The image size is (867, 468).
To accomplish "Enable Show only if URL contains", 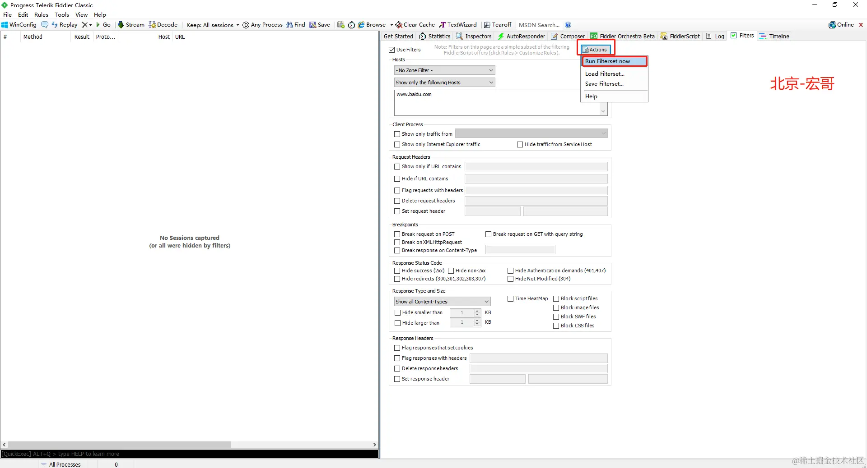I will click(x=397, y=166).
